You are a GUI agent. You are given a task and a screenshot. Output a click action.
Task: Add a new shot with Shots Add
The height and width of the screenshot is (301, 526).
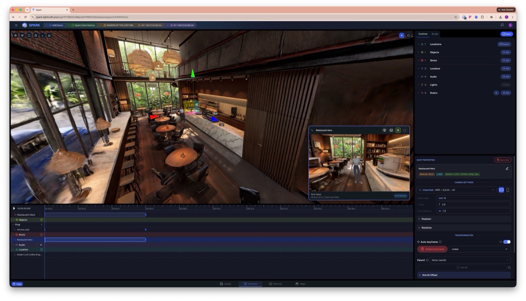click(x=506, y=60)
